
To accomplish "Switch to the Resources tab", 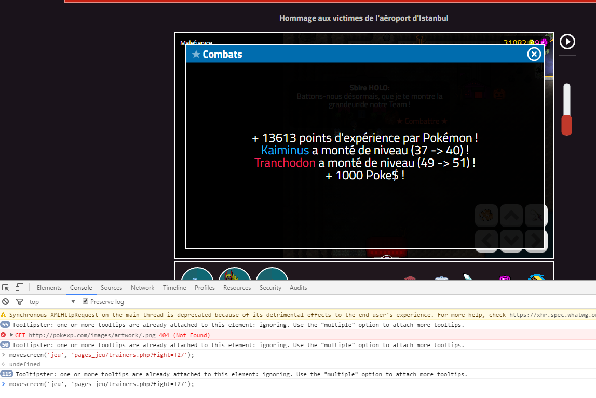I will (237, 288).
